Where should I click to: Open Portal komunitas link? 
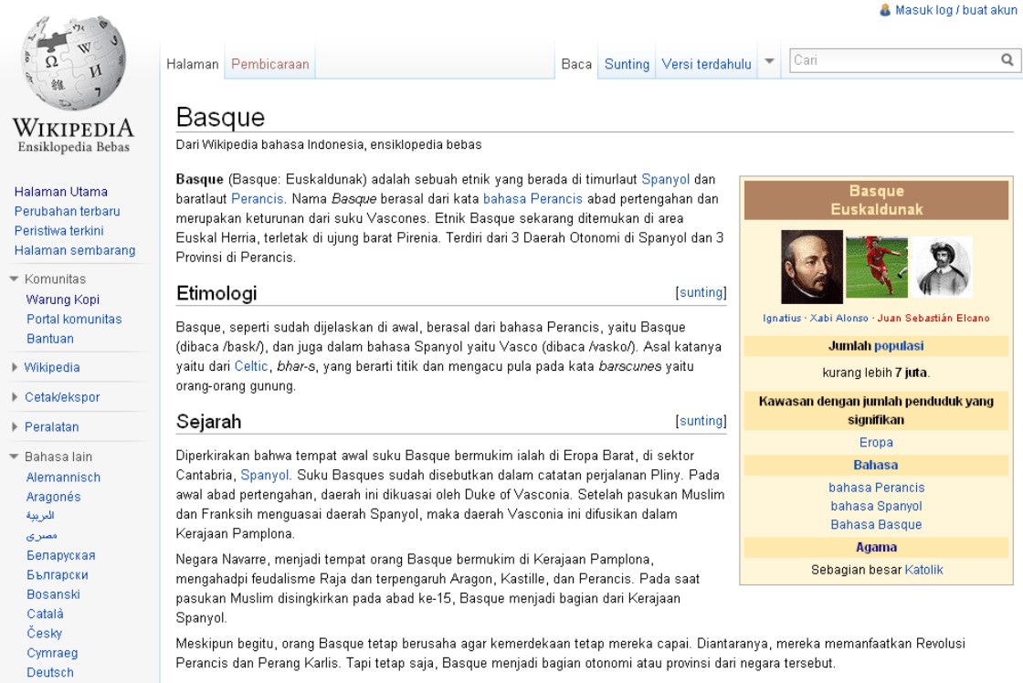click(74, 319)
